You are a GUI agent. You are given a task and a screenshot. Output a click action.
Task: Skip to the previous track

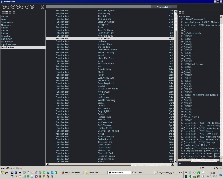13,7
